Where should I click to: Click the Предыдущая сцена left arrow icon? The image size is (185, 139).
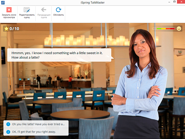[x=43, y=10]
